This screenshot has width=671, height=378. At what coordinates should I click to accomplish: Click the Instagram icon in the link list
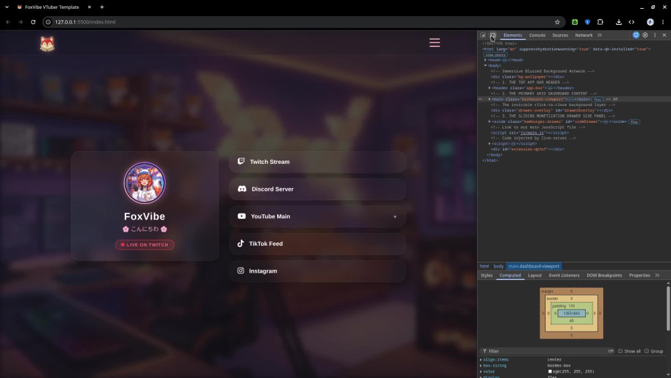click(x=240, y=271)
